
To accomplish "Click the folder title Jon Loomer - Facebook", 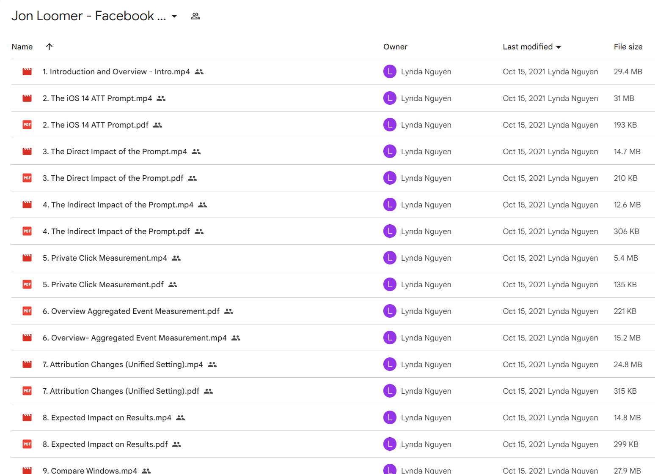I will tap(88, 16).
